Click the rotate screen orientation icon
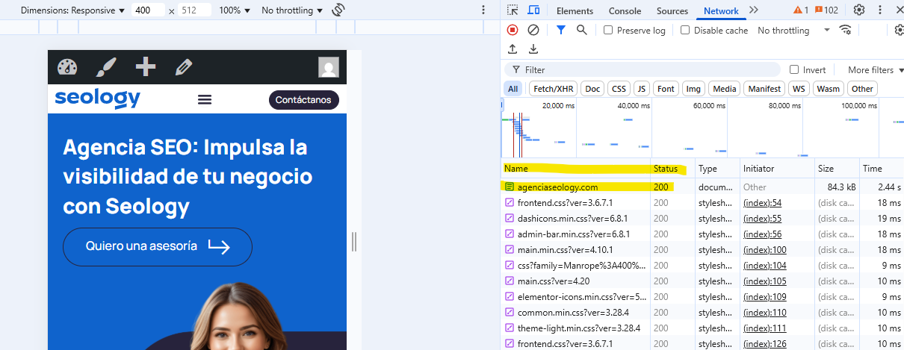Viewport: 904px width, 350px height. (338, 10)
